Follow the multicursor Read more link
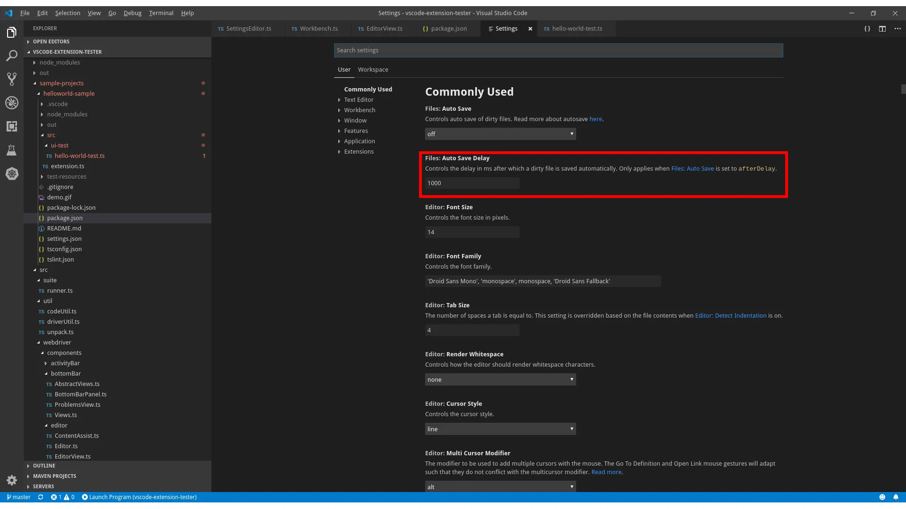 point(606,472)
